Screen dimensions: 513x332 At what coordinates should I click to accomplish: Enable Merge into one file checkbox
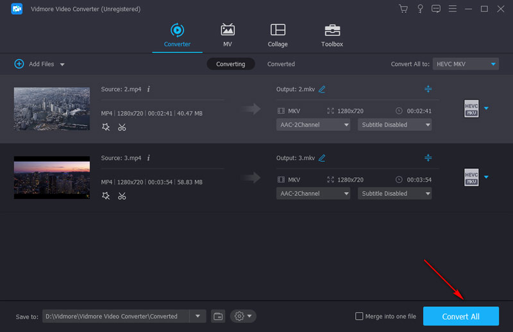[360, 316]
